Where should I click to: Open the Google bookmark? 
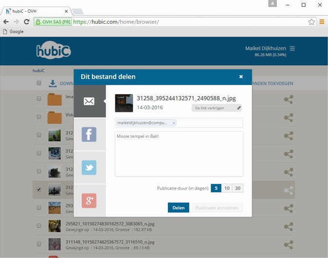pyautogui.click(x=14, y=32)
